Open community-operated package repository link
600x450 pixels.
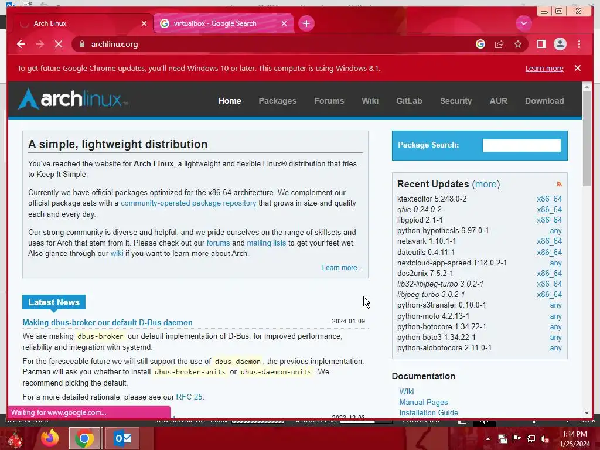point(188,203)
